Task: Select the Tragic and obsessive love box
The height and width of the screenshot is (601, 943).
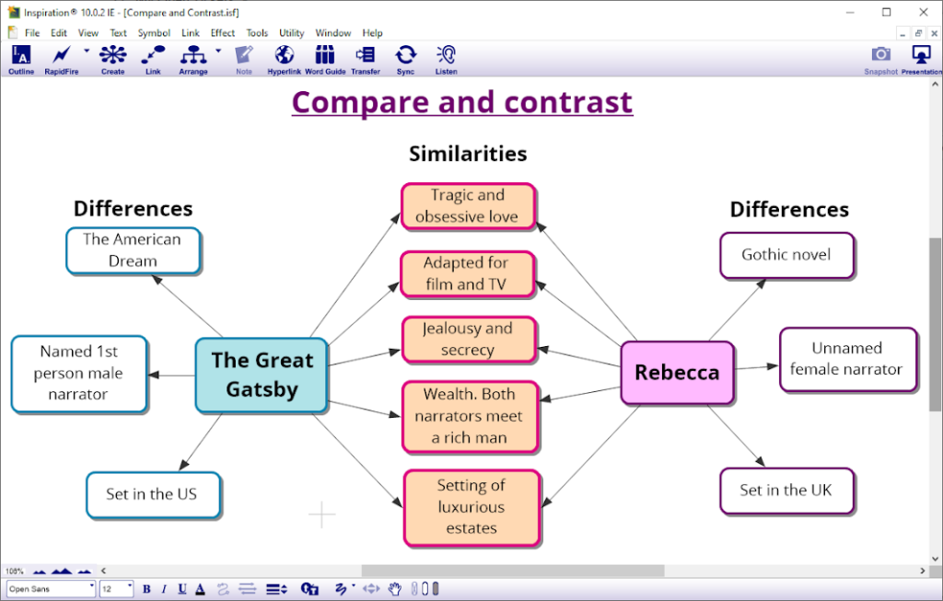Action: [x=468, y=206]
